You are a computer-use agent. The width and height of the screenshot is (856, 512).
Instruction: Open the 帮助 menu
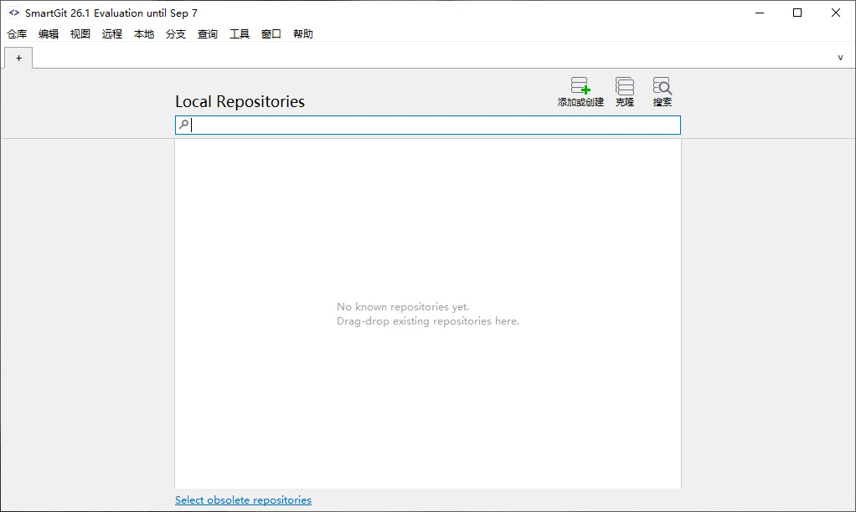(x=303, y=33)
